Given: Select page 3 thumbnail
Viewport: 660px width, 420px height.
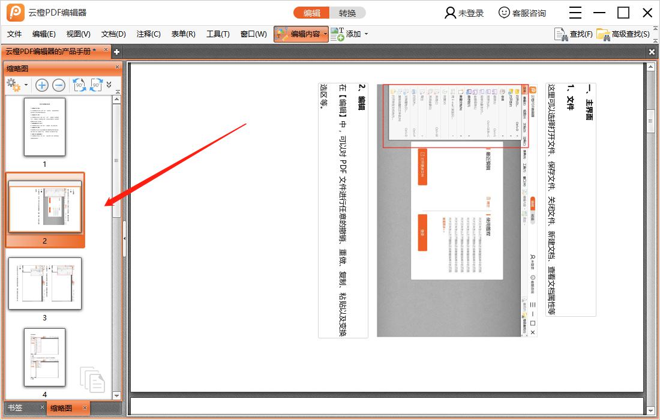Looking at the screenshot, I should coord(44,284).
